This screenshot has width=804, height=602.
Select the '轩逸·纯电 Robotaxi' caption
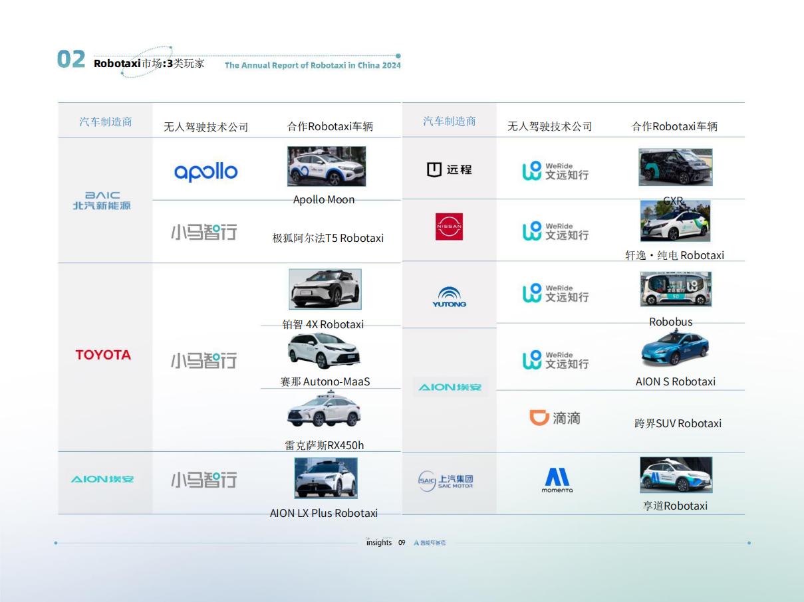(x=674, y=255)
